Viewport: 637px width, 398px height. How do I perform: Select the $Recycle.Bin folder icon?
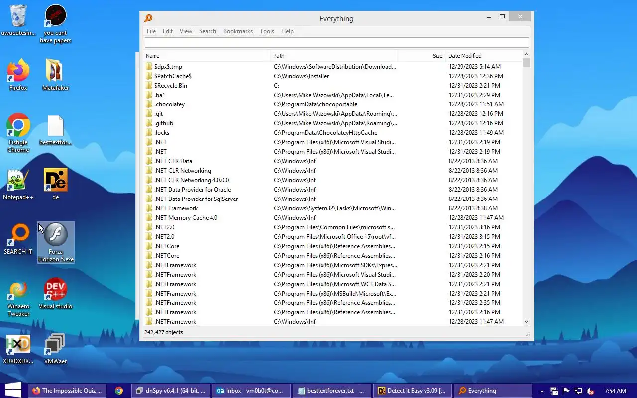pos(149,85)
